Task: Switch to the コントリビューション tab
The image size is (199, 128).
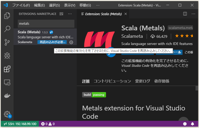Action: coord(112,81)
